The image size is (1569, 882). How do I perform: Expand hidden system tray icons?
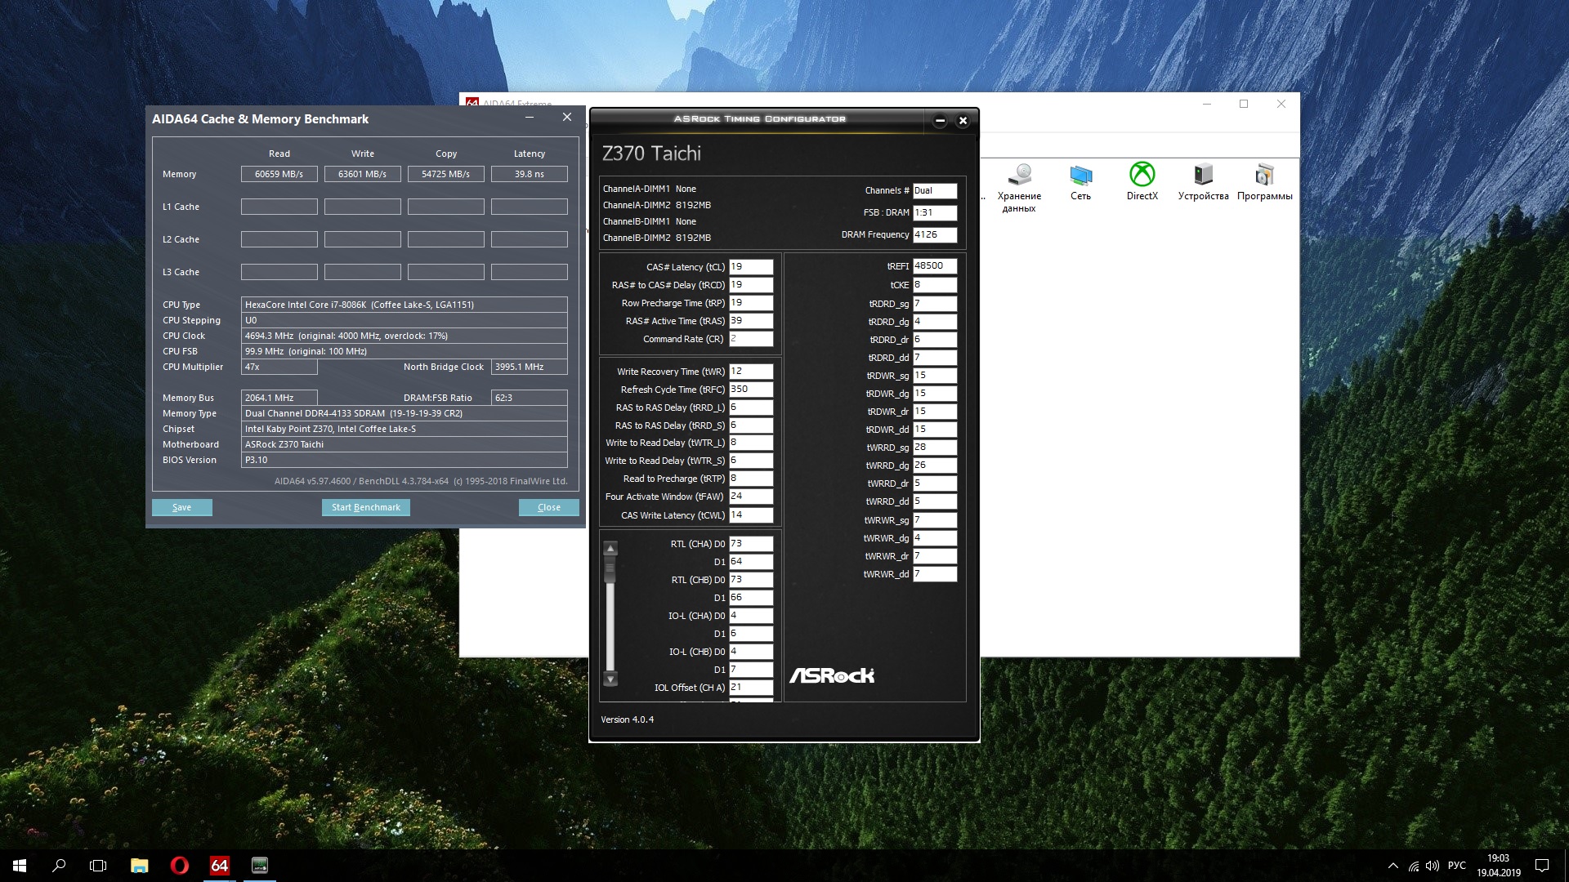(1392, 866)
